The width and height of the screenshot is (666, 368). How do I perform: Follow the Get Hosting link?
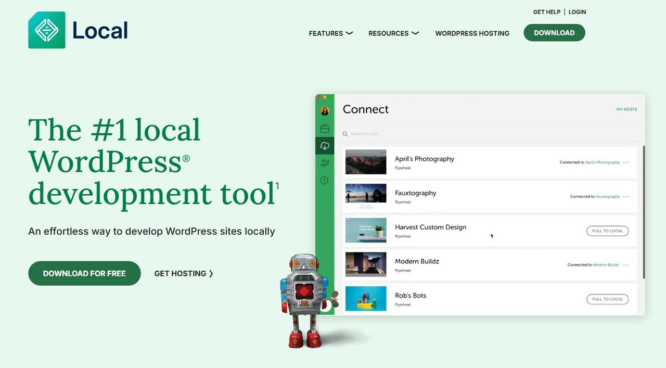[x=184, y=273]
